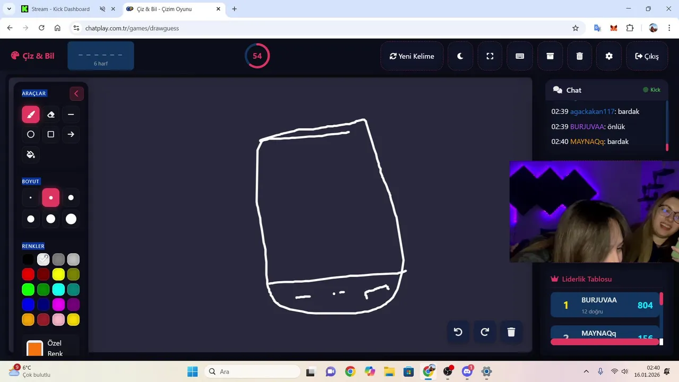The image size is (679, 382).
Task: Bookmark this page with star icon
Action: click(x=576, y=28)
